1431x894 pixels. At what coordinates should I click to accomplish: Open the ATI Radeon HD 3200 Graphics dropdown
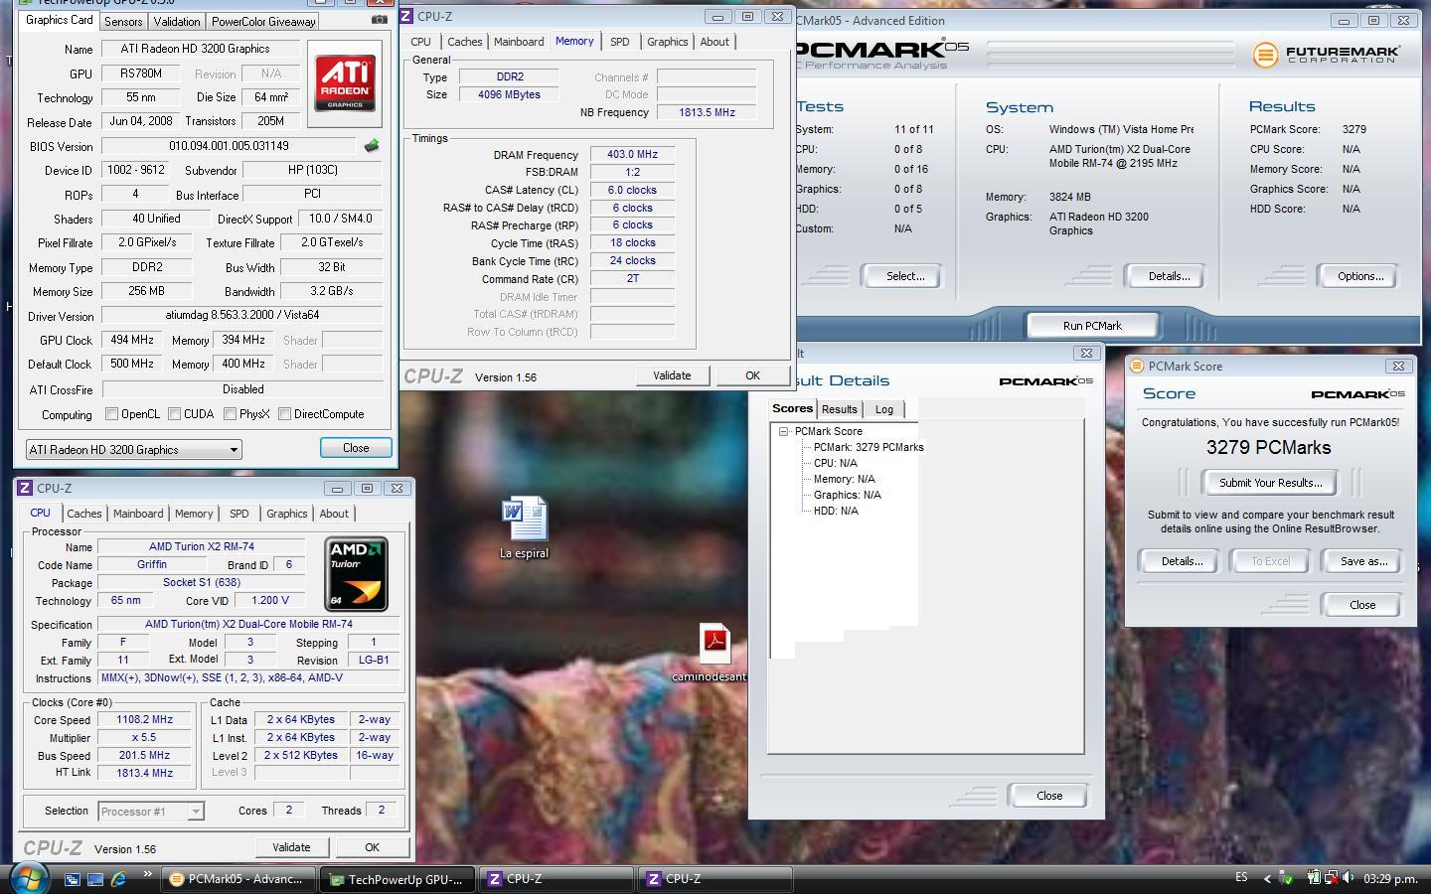pyautogui.click(x=133, y=450)
